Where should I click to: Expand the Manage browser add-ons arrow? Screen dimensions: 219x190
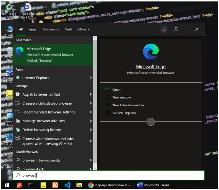click(x=90, y=121)
